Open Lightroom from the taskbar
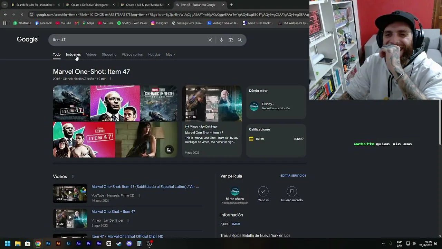Screen dimensions: 442x249 pyautogui.click(x=68, y=243)
